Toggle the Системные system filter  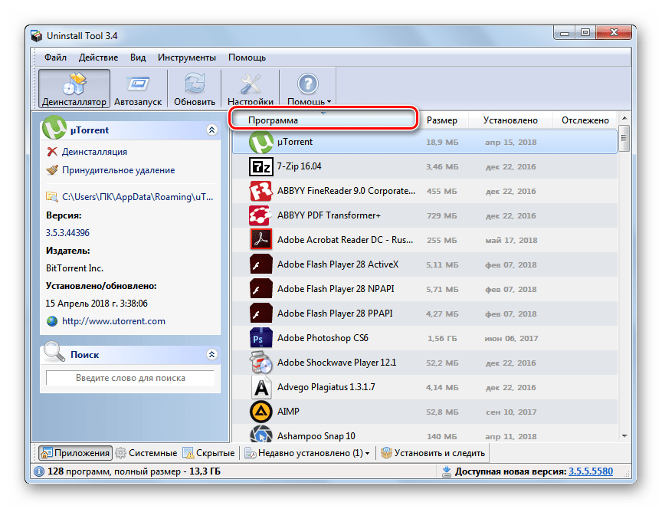[x=146, y=453]
